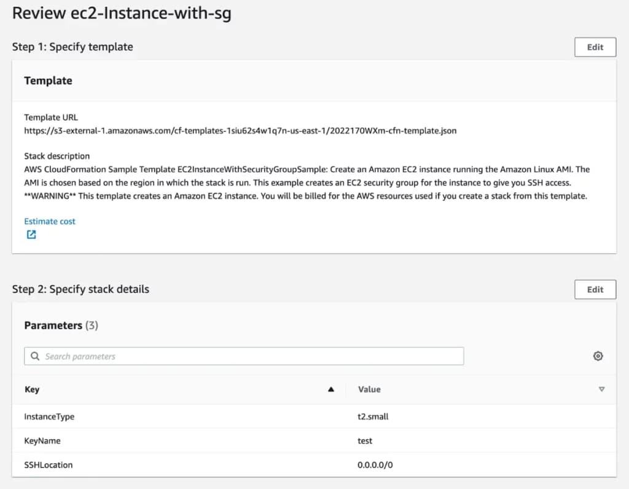Viewport: 629px width, 489px height.
Task: Click the test key name value
Action: click(x=365, y=440)
